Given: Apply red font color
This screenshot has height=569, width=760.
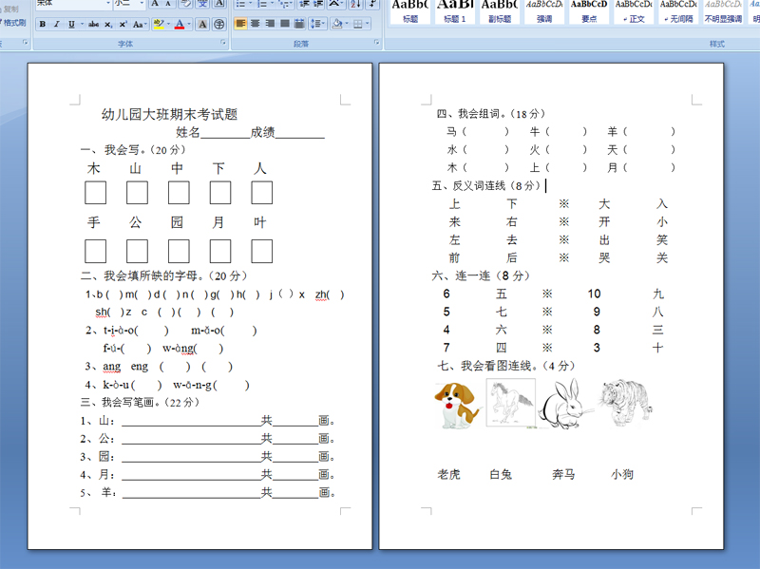Looking at the screenshot, I should [x=180, y=24].
